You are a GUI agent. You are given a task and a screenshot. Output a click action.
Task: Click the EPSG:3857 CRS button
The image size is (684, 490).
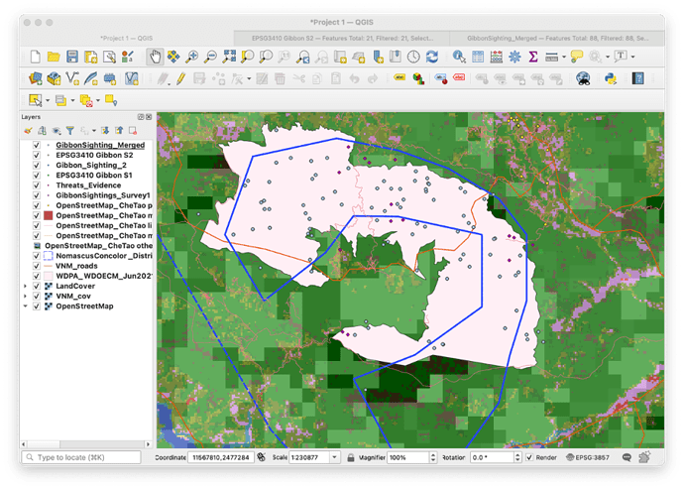pos(587,457)
